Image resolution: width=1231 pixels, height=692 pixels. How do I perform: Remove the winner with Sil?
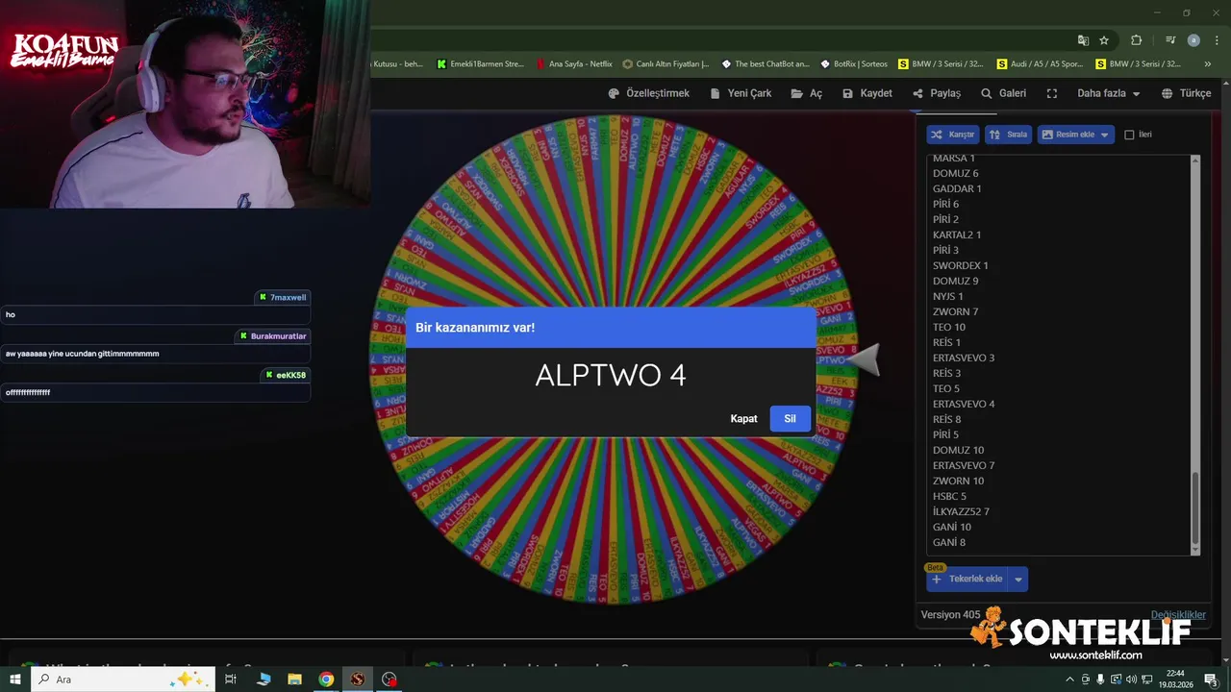[790, 419]
